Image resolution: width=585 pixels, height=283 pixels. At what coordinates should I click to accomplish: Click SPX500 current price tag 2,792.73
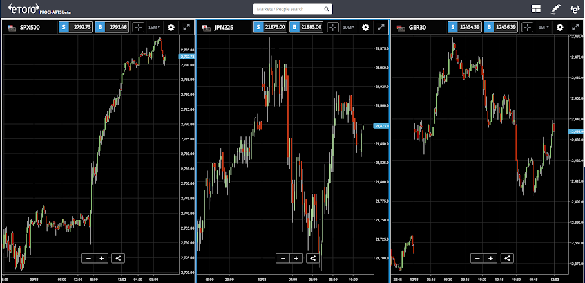[187, 57]
